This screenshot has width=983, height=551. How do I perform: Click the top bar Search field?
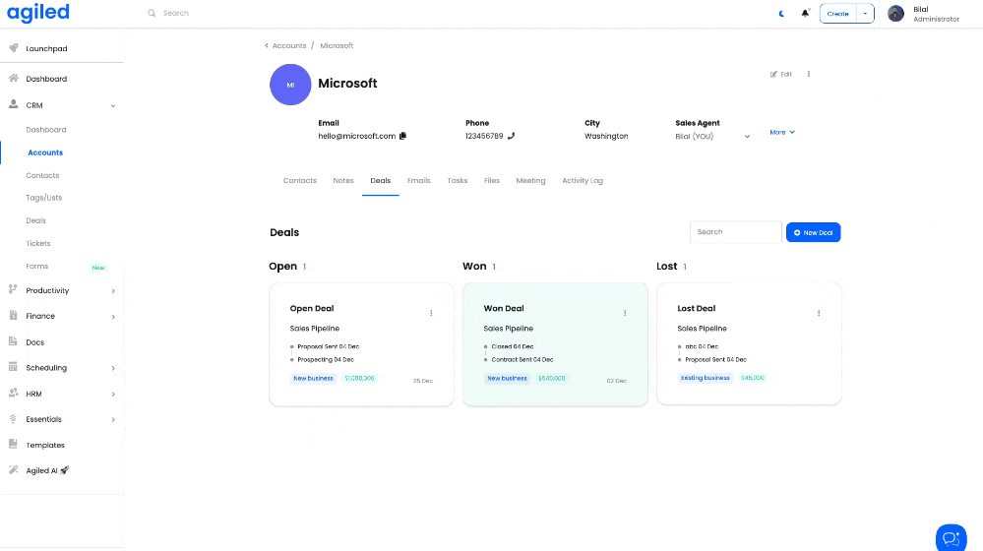tap(175, 13)
